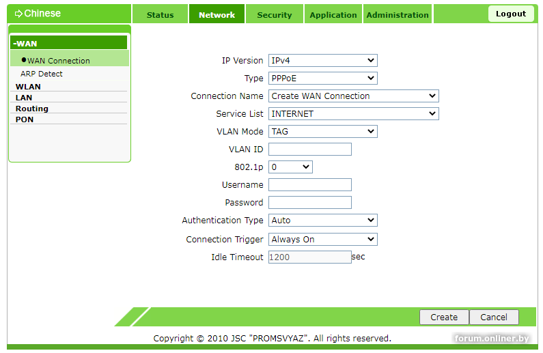Open the Application tab
This screenshot has width=543, height=353.
pos(333,14)
